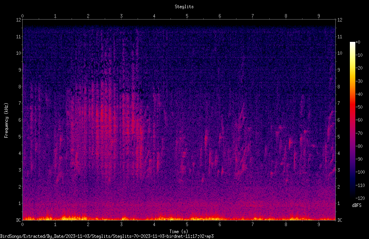The width and height of the screenshot is (369, 239).
Task: Click the -120 level on dBFS color bar
Action: 360,198
